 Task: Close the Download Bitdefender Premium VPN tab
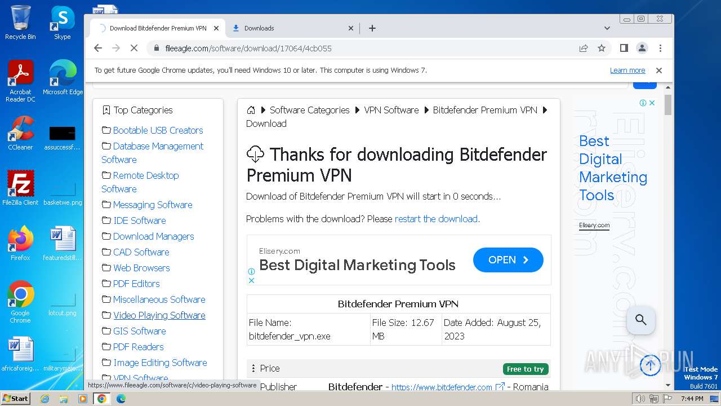[216, 28]
